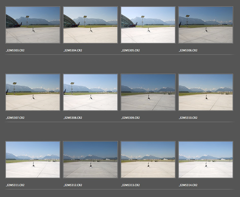Select the _E2M5312.CR2 filename text
The width and height of the screenshot is (240, 197).
click(73, 185)
